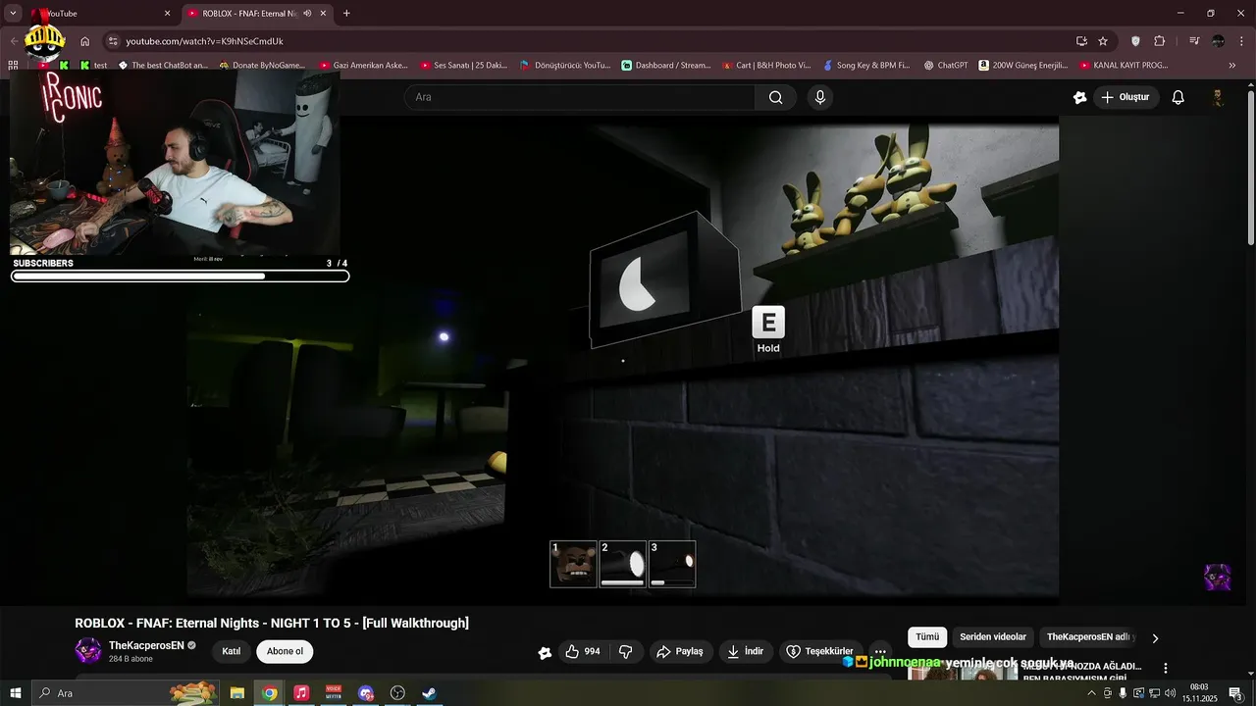Dislike the video with the thumbs-down icon
1256x706 pixels.
(625, 651)
